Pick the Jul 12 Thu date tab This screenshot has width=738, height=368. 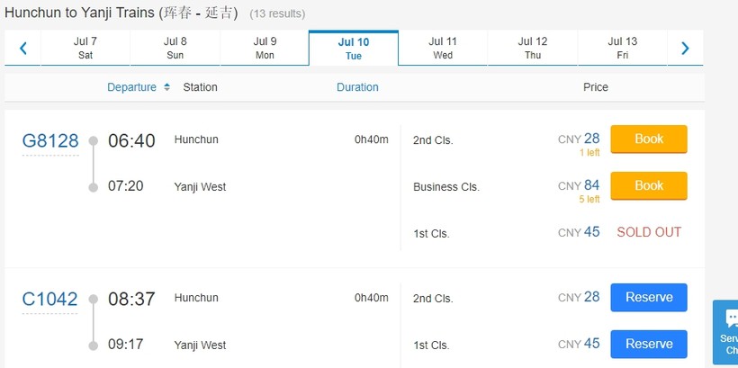[x=533, y=49]
